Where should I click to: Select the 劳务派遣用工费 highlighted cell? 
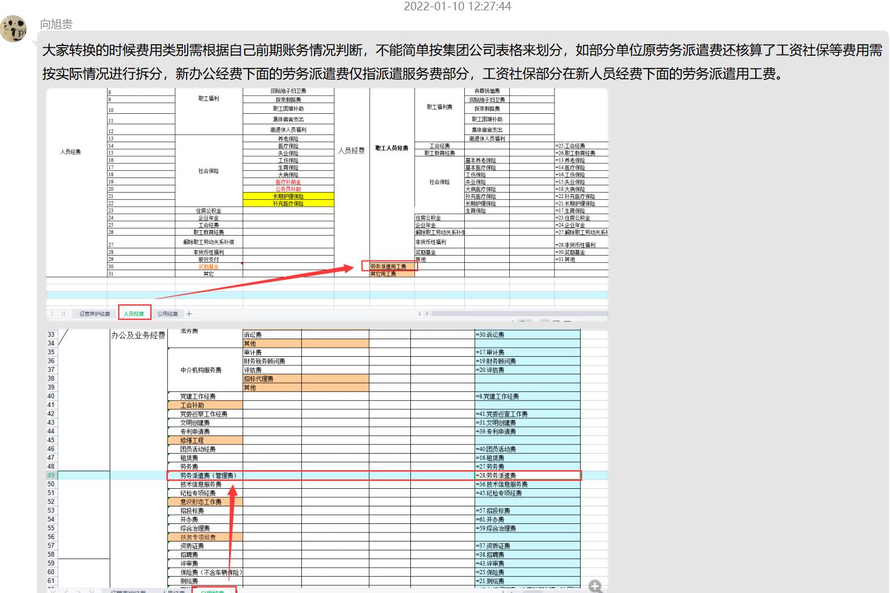click(389, 266)
